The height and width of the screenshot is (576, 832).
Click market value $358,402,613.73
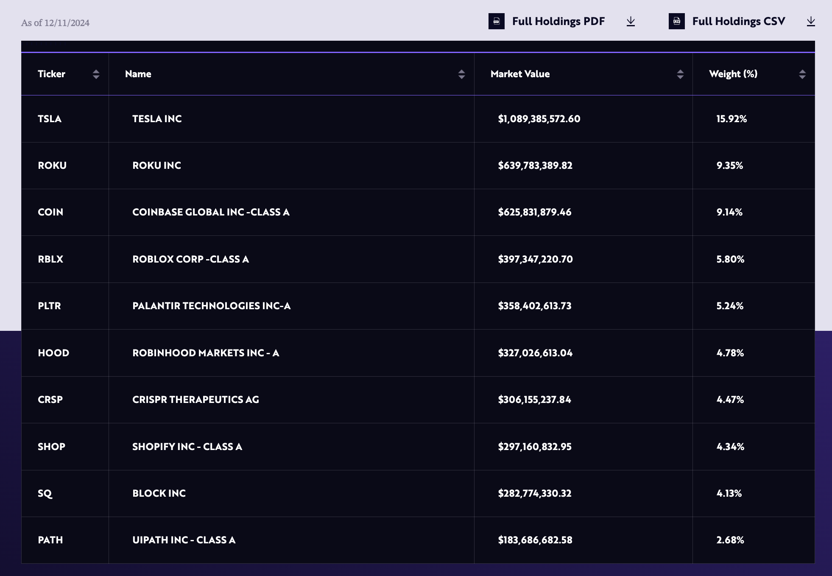535,306
